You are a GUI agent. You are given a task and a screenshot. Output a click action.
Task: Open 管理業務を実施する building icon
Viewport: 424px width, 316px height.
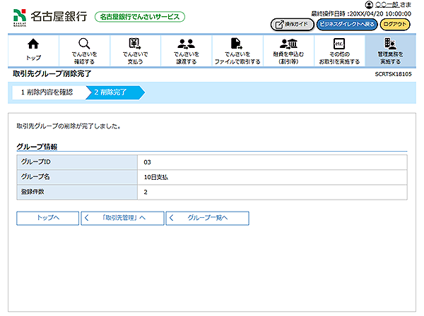click(389, 44)
